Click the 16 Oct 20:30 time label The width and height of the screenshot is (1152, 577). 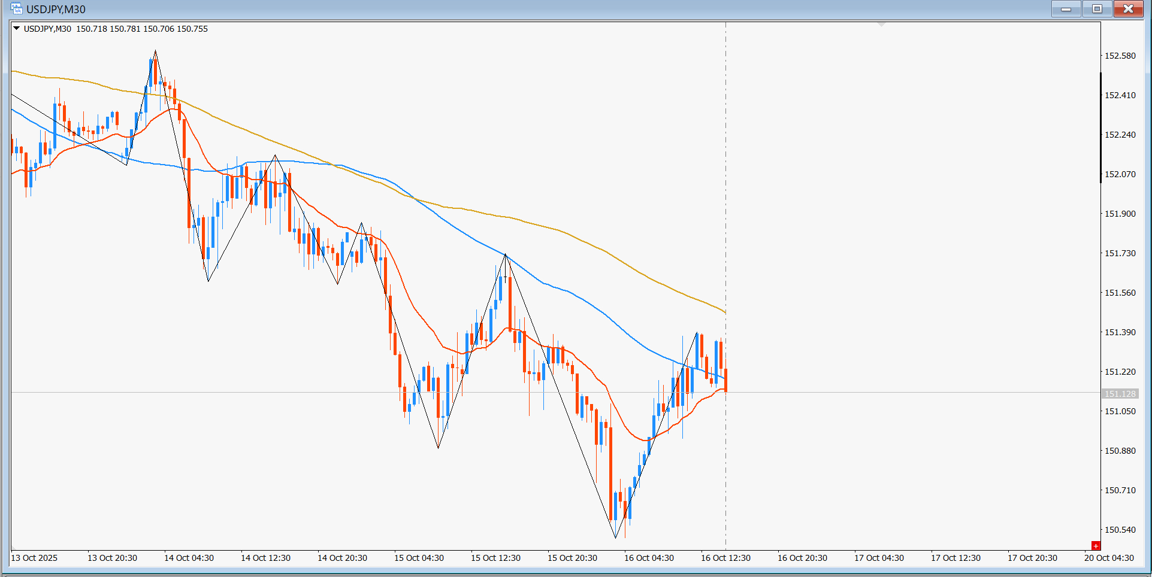[802, 558]
